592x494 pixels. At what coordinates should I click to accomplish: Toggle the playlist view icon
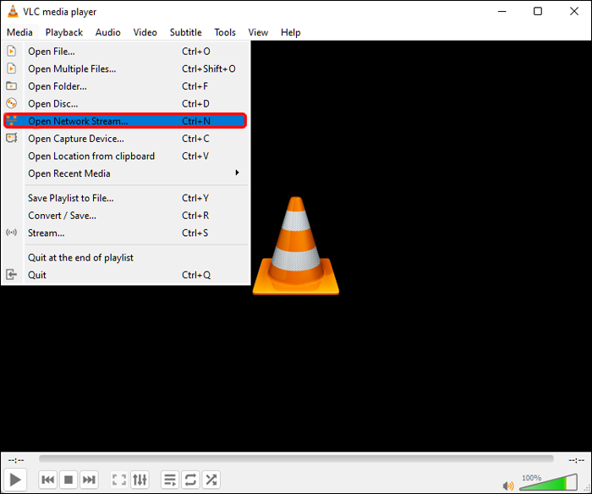tap(170, 480)
